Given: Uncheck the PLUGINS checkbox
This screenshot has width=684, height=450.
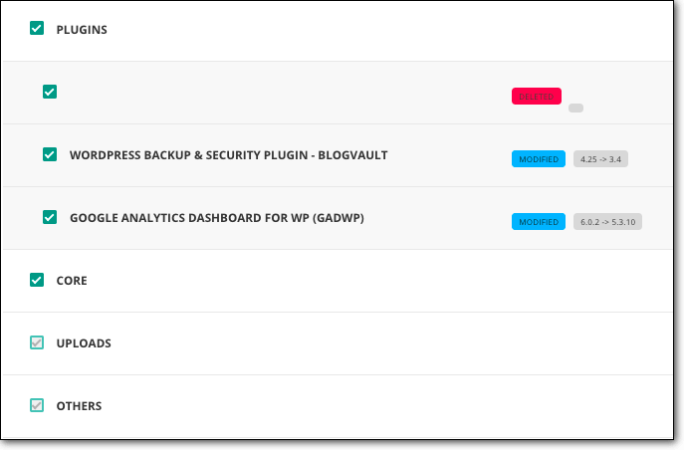Looking at the screenshot, I should [x=37, y=28].
